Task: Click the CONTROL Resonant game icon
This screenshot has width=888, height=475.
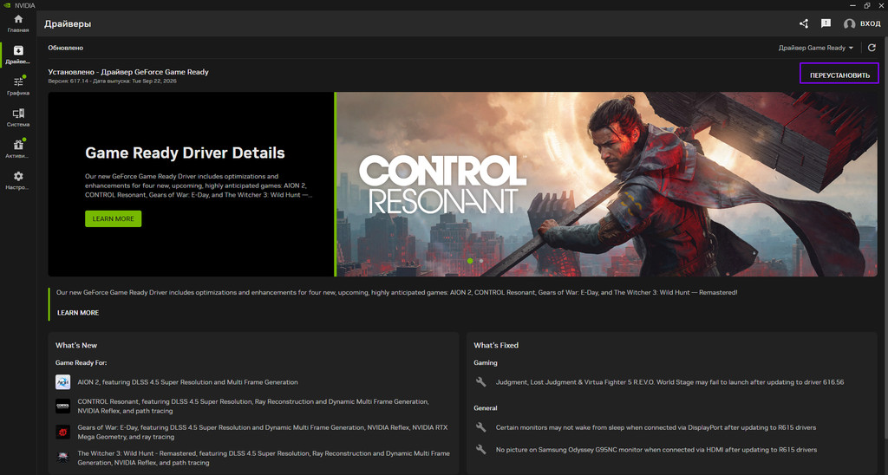Action: point(62,406)
